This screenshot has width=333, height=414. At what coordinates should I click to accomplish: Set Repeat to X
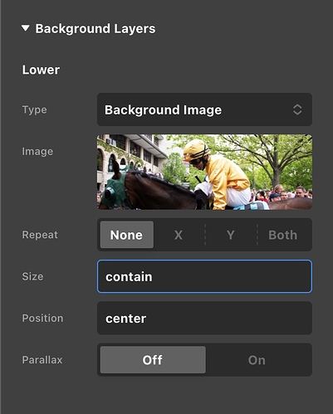pyautogui.click(x=179, y=235)
